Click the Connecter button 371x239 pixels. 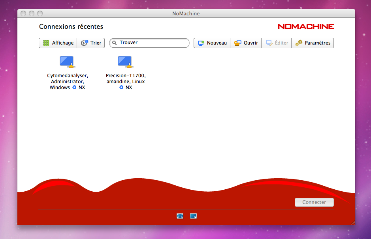(314, 202)
